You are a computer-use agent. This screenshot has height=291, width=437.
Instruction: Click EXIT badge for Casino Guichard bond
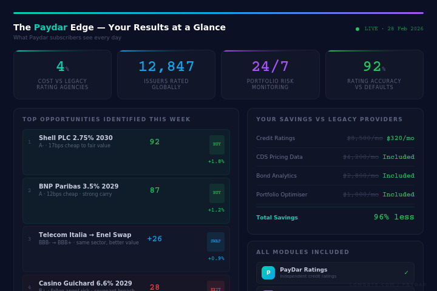[215, 286]
